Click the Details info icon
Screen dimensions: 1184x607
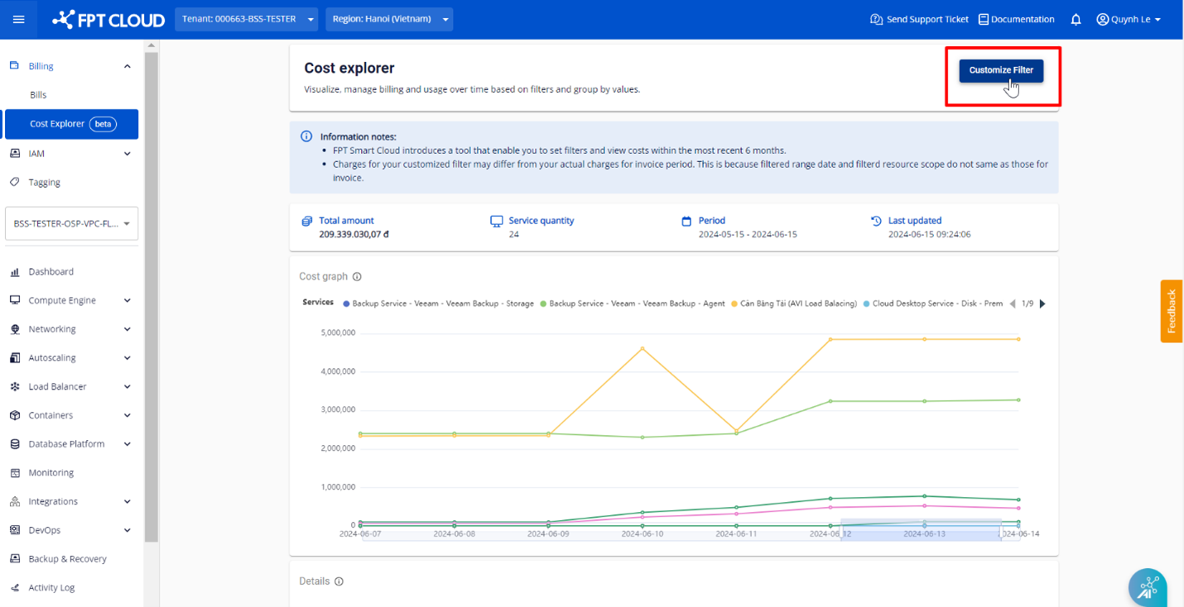coord(339,581)
